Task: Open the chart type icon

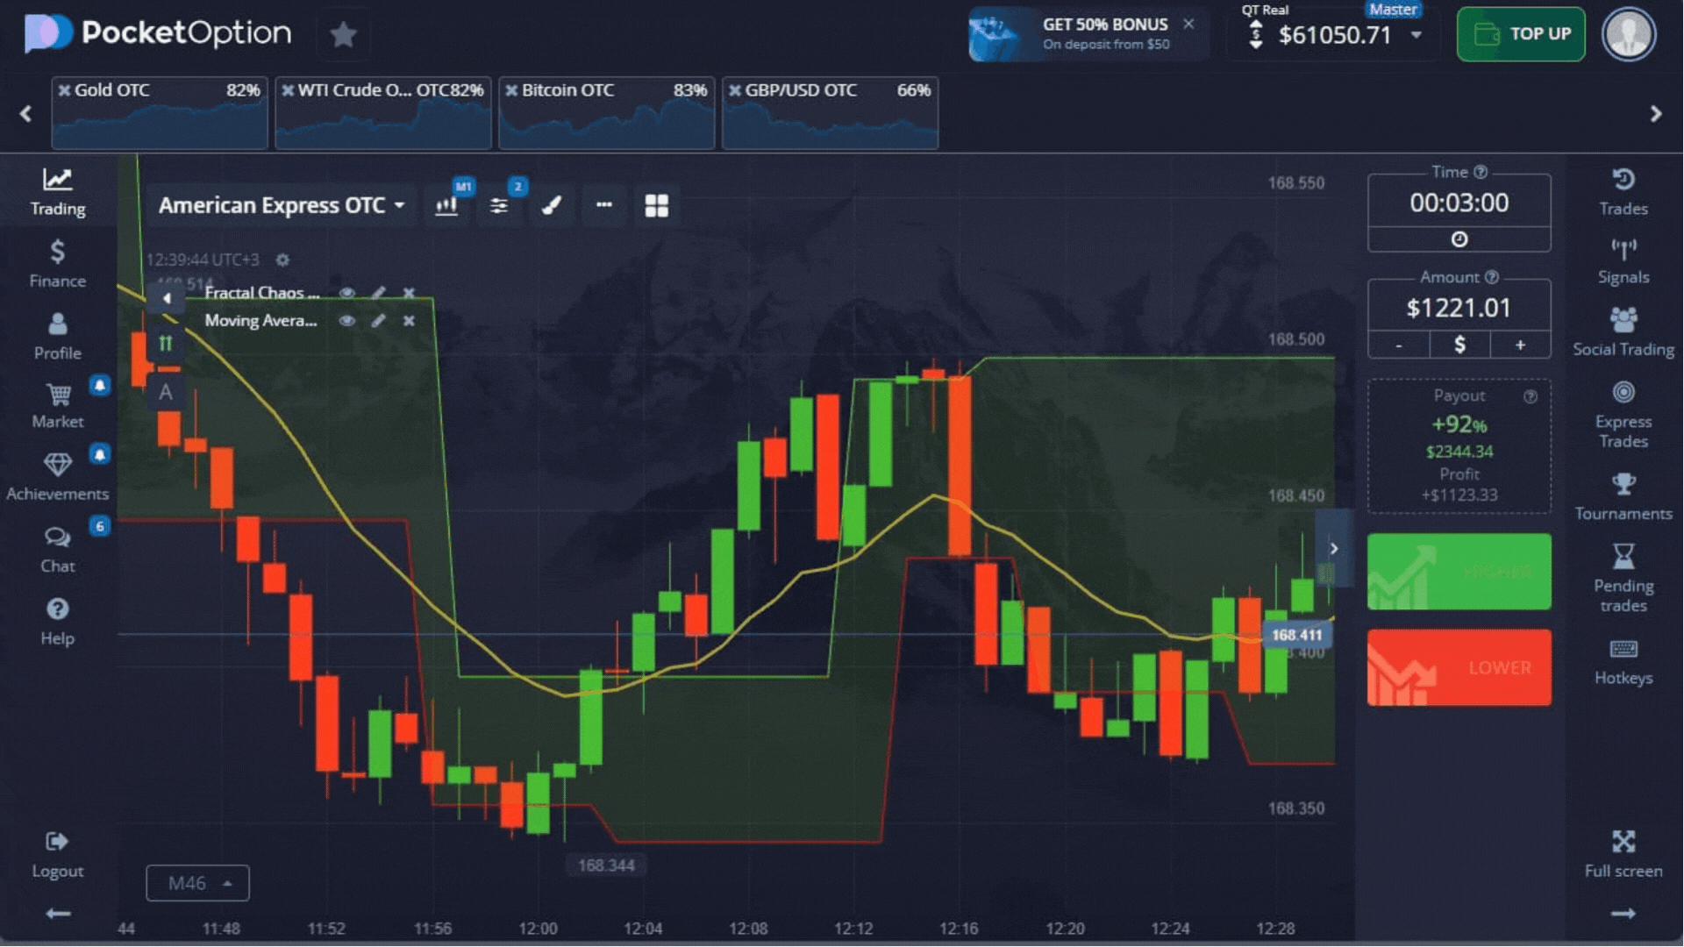Action: pyautogui.click(x=446, y=205)
